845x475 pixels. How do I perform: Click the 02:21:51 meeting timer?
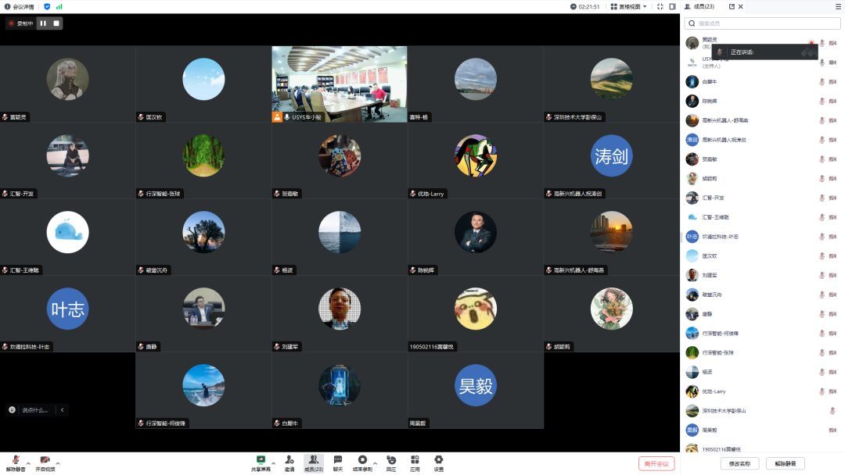tap(584, 6)
